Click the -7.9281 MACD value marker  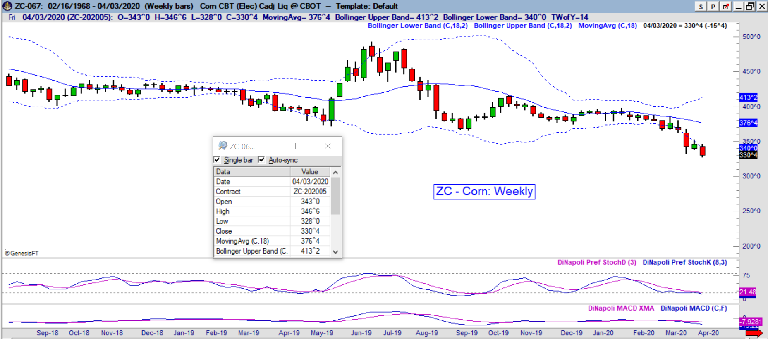(x=751, y=322)
